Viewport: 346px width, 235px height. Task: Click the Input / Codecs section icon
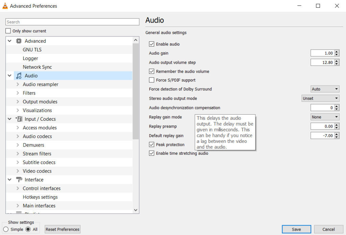[19, 119]
